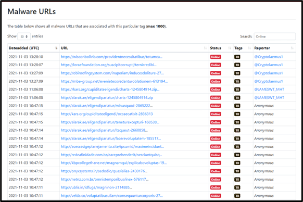Viewport: 303px width, 202px height.
Task: Click Online status badge in obiroofingsystem row
Action: point(216,73)
